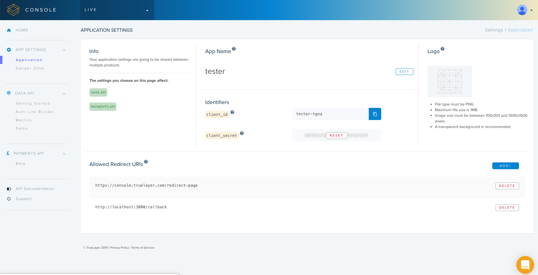This screenshot has width=538, height=275.
Task: Open the Privacy Policy link
Action: [119, 248]
